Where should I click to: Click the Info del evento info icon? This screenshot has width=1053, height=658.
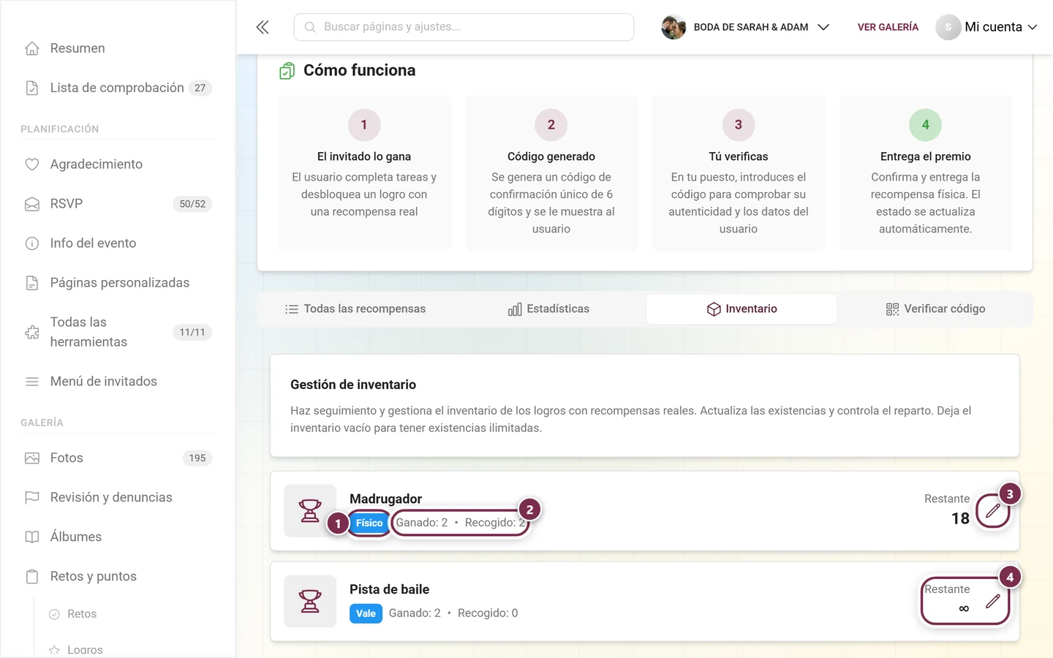click(32, 243)
